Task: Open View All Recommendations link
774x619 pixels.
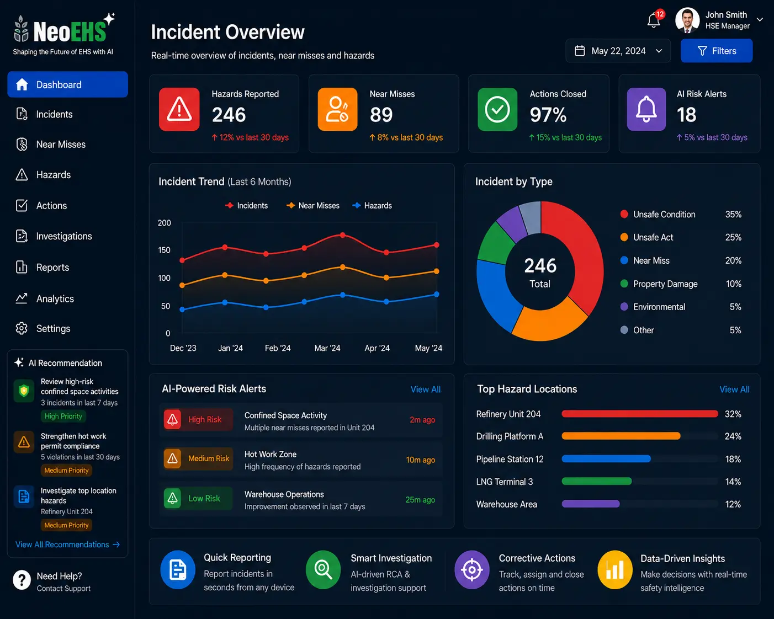Action: pyautogui.click(x=67, y=545)
